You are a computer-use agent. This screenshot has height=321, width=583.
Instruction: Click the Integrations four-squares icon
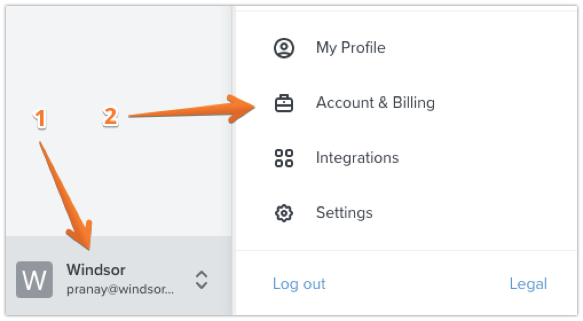coord(284,158)
